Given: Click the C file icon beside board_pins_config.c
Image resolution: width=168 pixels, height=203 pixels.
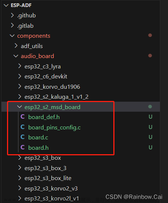Looking at the screenshot, I should point(23,127).
